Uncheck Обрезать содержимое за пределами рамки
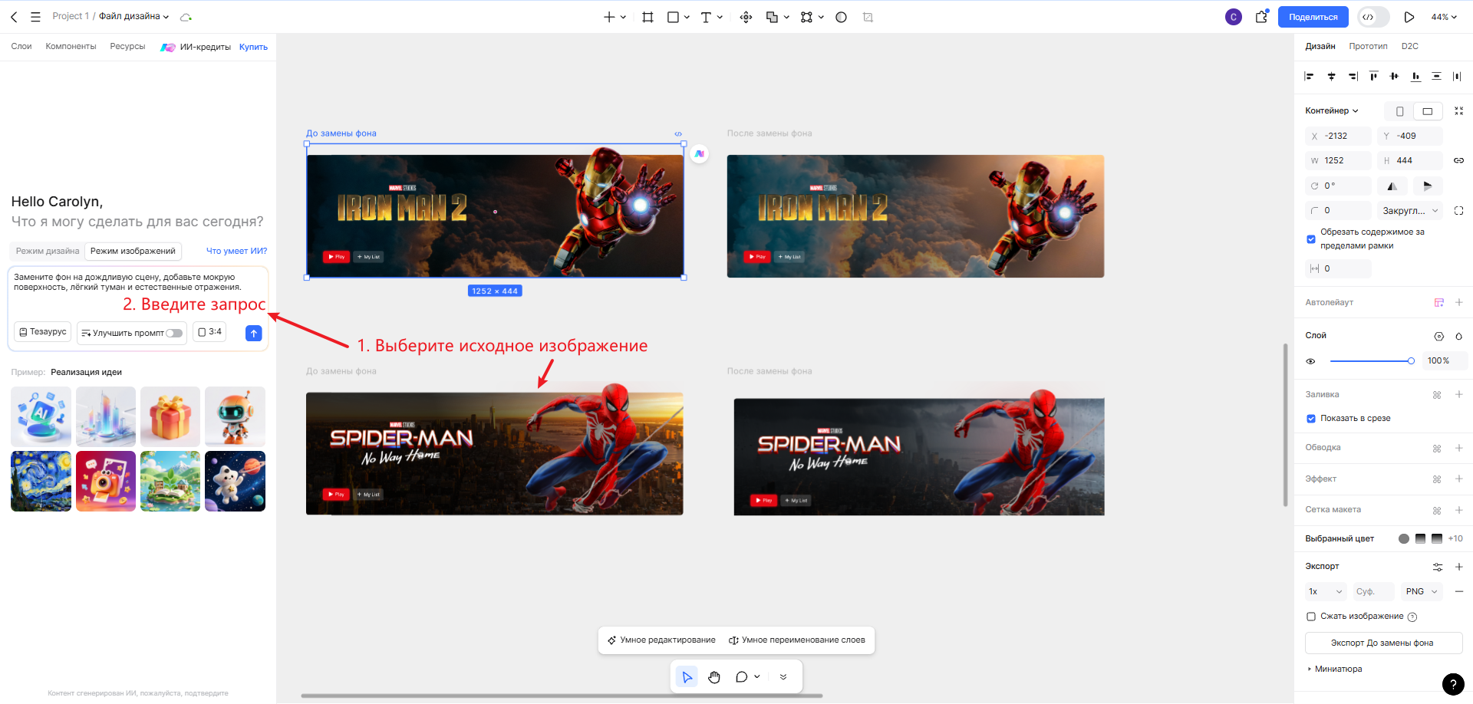 tap(1310, 239)
